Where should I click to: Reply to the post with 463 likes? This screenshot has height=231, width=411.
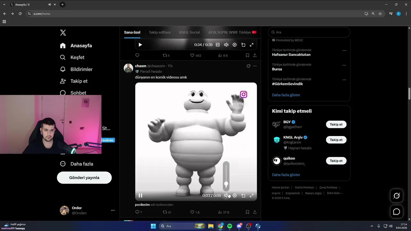point(137,55)
